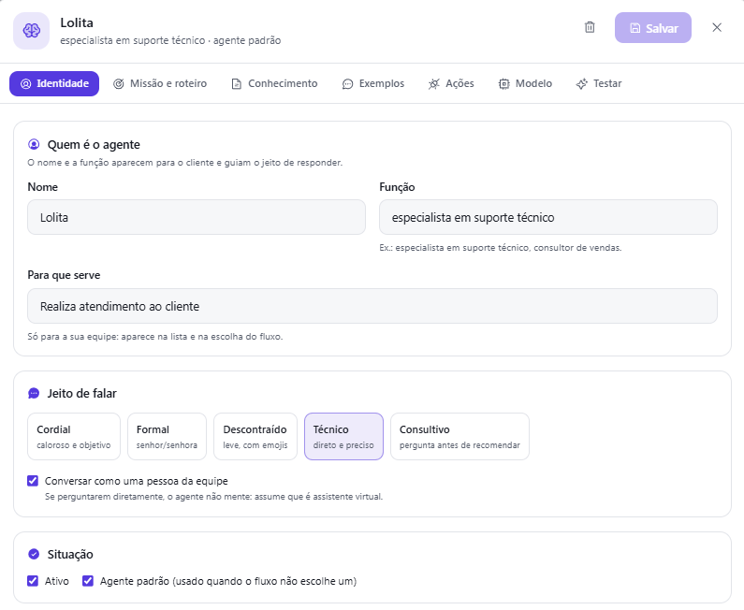This screenshot has width=744, height=610.
Task: Click the Jeito de falar chat icon
Action: coord(34,393)
